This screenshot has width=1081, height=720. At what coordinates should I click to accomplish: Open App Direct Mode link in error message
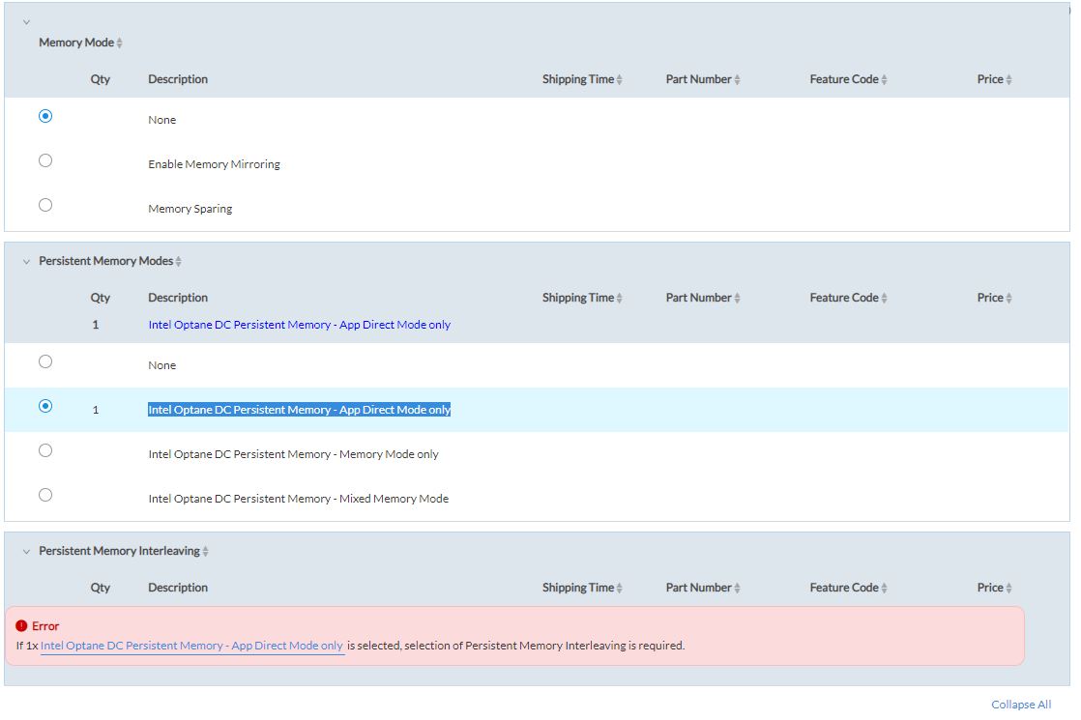(191, 646)
